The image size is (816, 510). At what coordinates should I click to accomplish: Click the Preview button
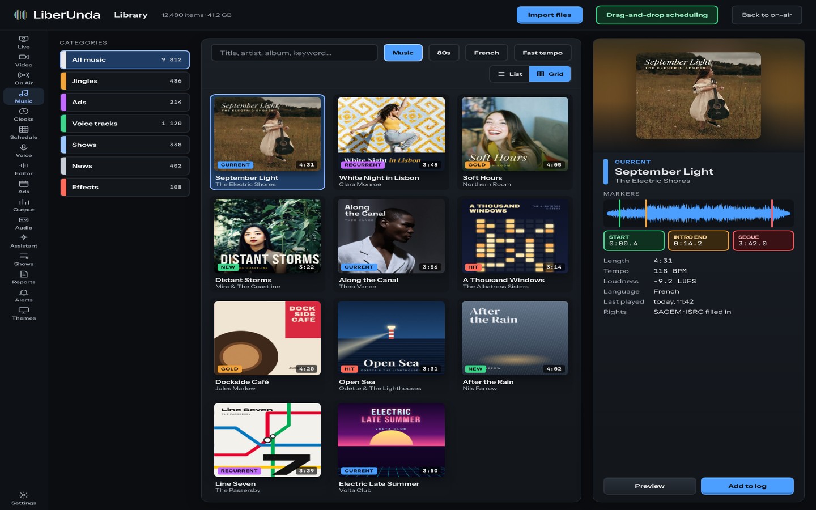pos(649,486)
